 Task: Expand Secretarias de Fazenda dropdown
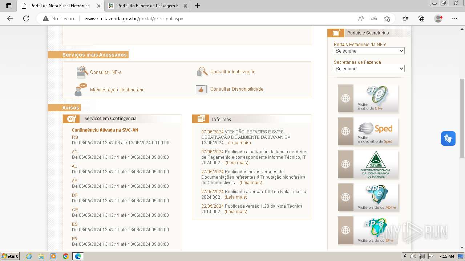369,69
